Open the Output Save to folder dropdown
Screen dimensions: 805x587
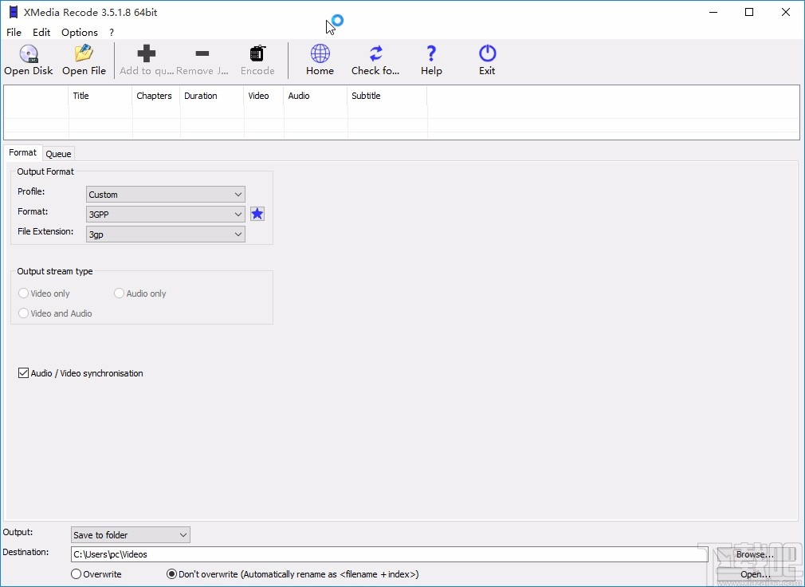tap(130, 535)
